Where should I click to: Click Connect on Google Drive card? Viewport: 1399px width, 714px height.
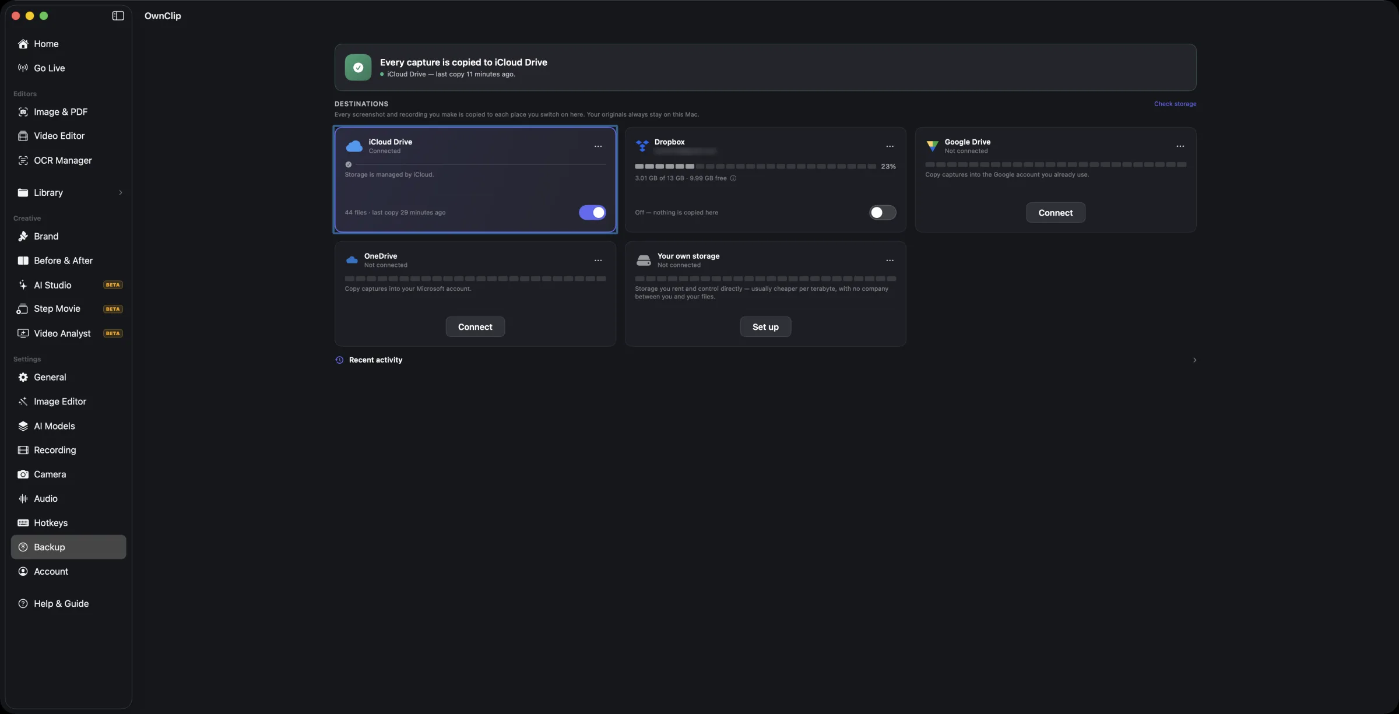1055,213
